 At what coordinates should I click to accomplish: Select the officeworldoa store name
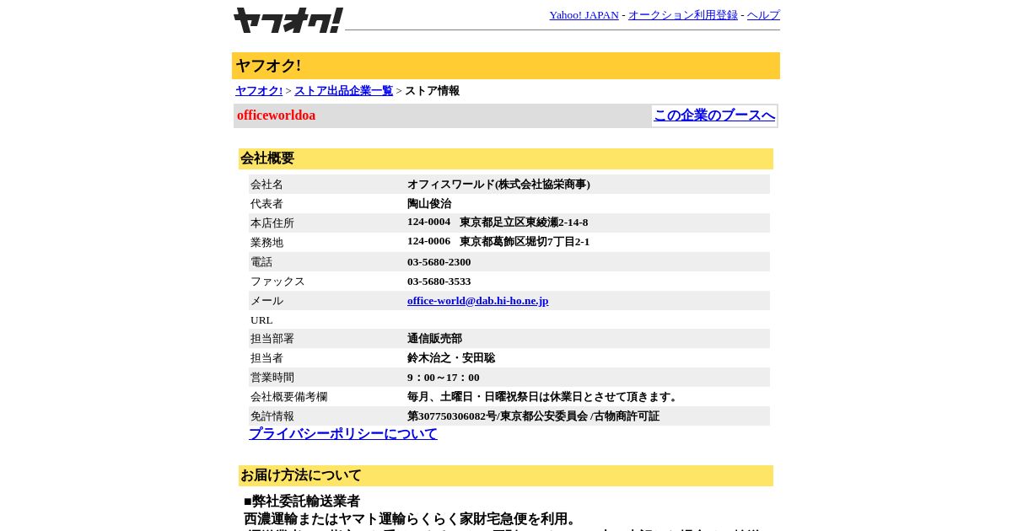coord(276,115)
